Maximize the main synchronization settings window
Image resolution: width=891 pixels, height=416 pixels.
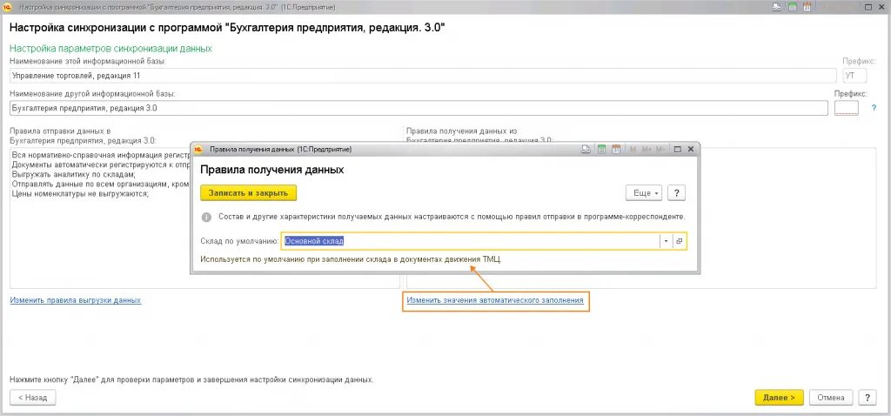(x=868, y=7)
